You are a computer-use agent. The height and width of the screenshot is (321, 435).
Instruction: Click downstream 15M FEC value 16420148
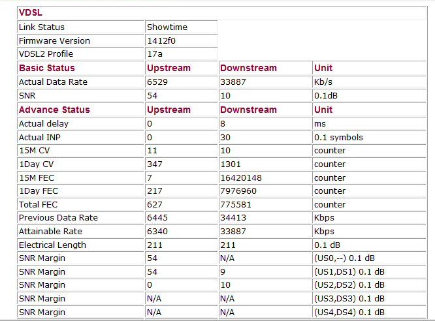[241, 177]
